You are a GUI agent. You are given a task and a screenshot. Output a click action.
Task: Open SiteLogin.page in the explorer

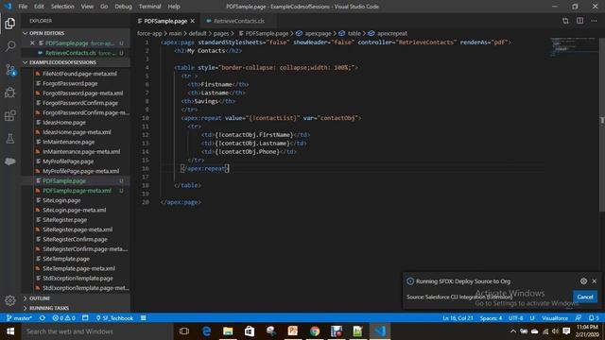pyautogui.click(x=61, y=200)
